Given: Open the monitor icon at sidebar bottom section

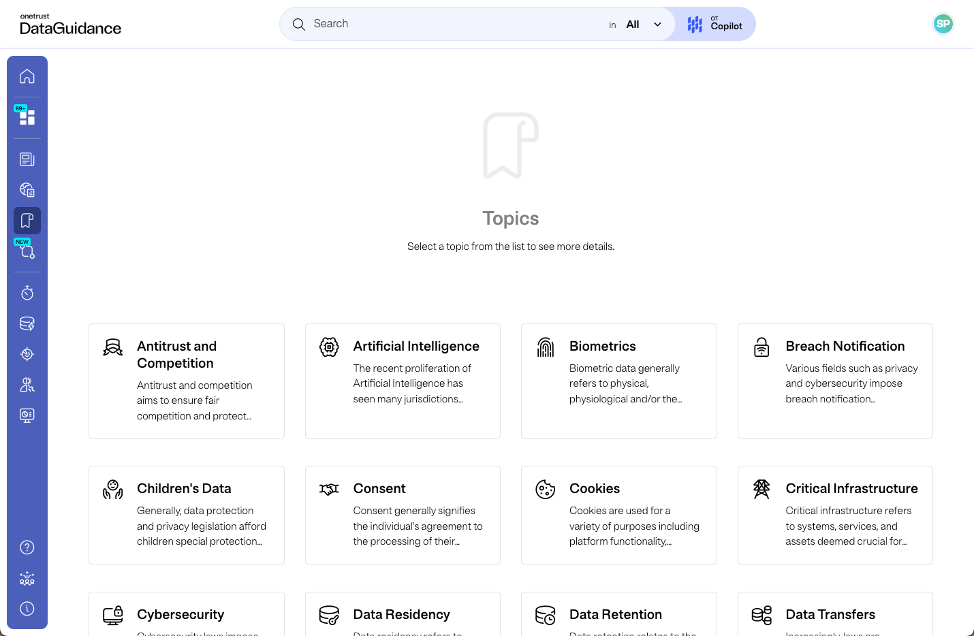Looking at the screenshot, I should pos(27,415).
